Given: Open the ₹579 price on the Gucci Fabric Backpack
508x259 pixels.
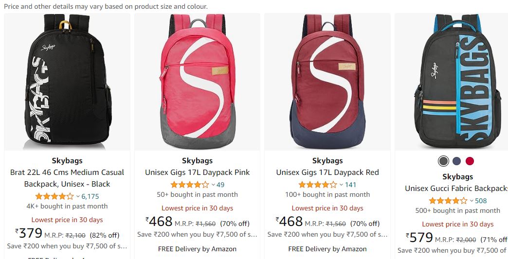Looking at the screenshot, I should pos(419,238).
